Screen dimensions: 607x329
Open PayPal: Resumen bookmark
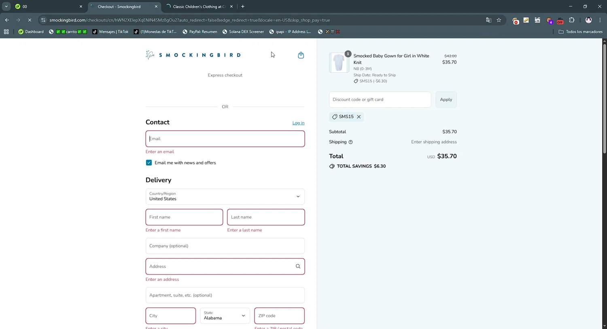[x=200, y=32]
